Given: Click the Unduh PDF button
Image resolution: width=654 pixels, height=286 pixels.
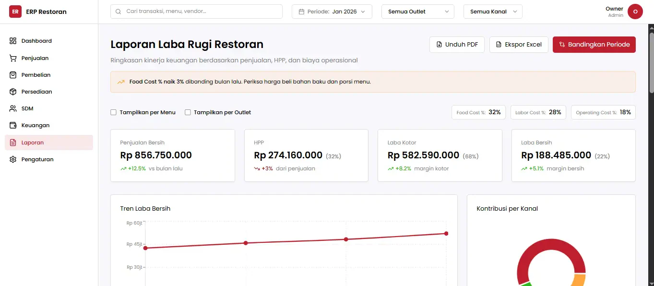Looking at the screenshot, I should (457, 45).
